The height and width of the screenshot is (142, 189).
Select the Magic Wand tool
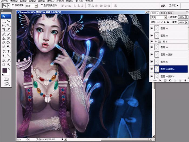pyautogui.click(x=8, y=25)
